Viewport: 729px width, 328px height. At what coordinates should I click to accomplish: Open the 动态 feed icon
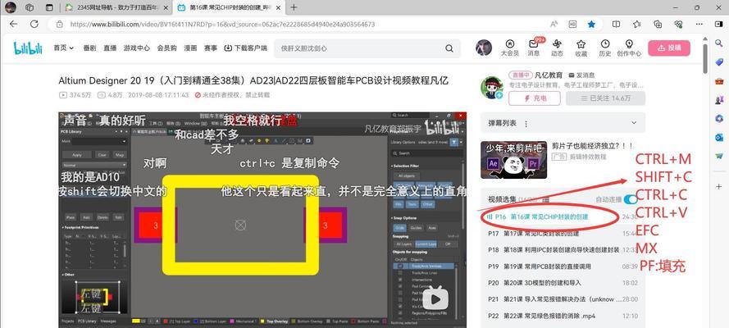pos(557,48)
